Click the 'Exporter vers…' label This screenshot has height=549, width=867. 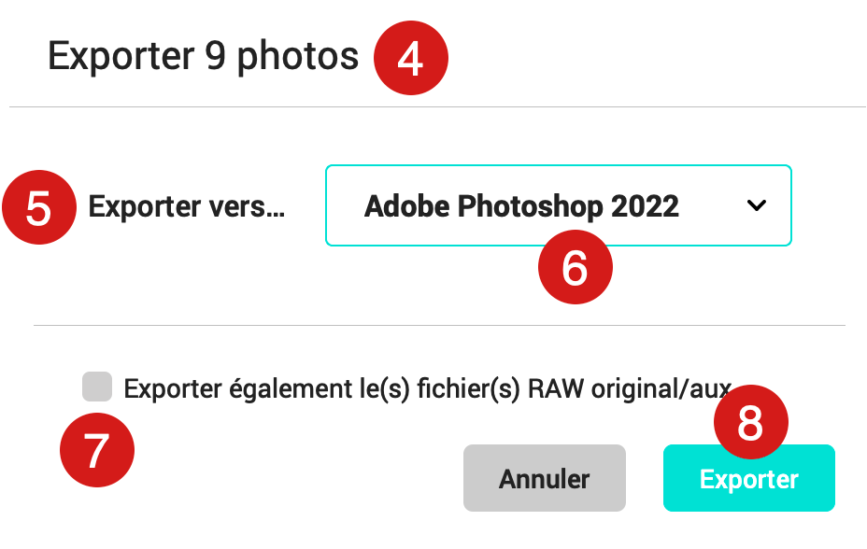(187, 207)
